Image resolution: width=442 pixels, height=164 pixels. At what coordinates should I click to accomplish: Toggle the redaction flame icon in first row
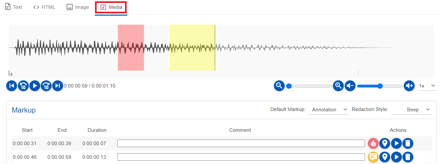point(373,143)
